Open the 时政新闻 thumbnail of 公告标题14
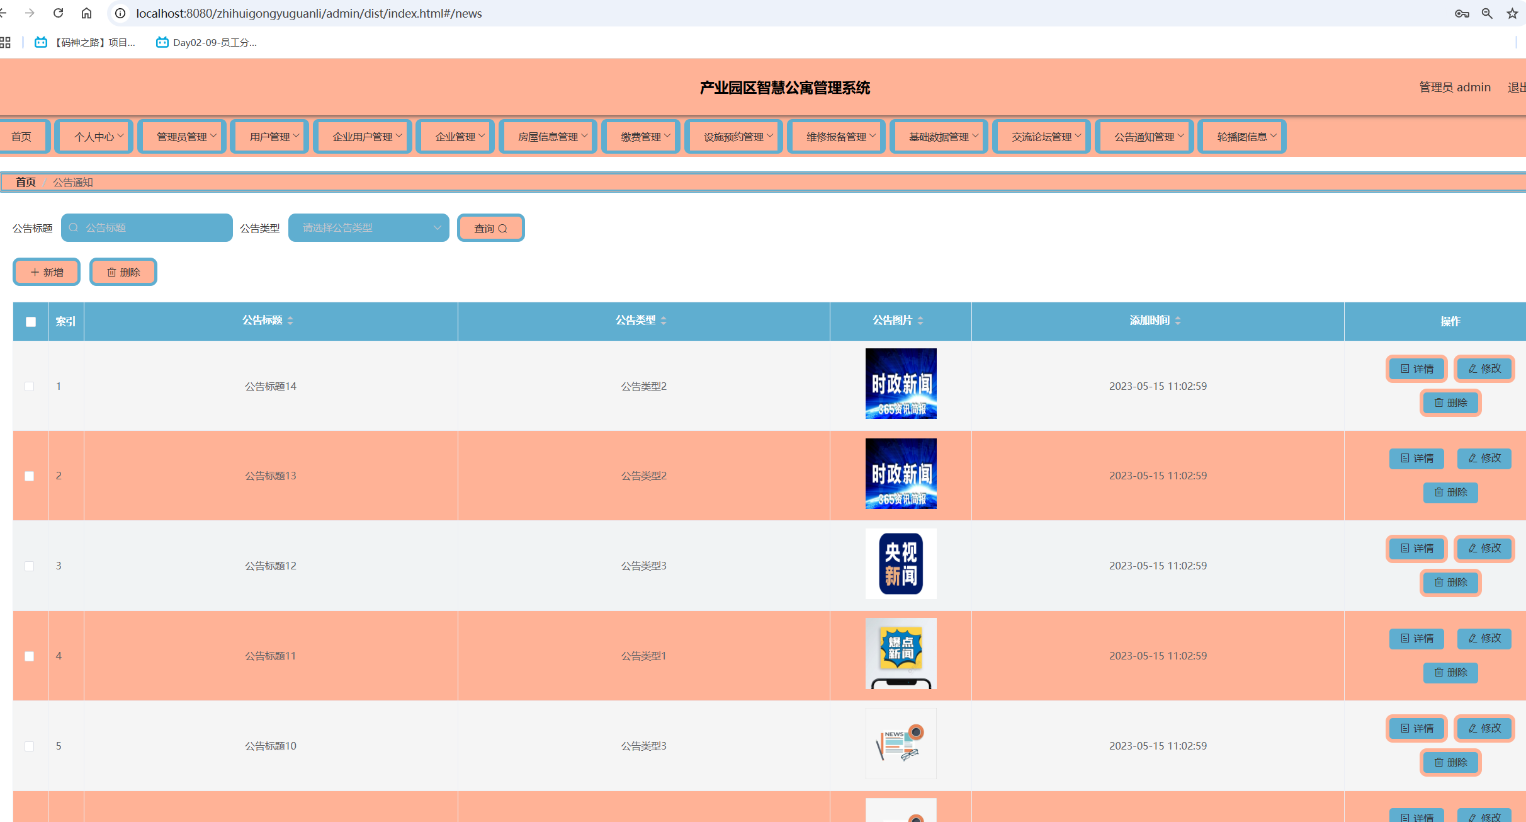 (901, 384)
